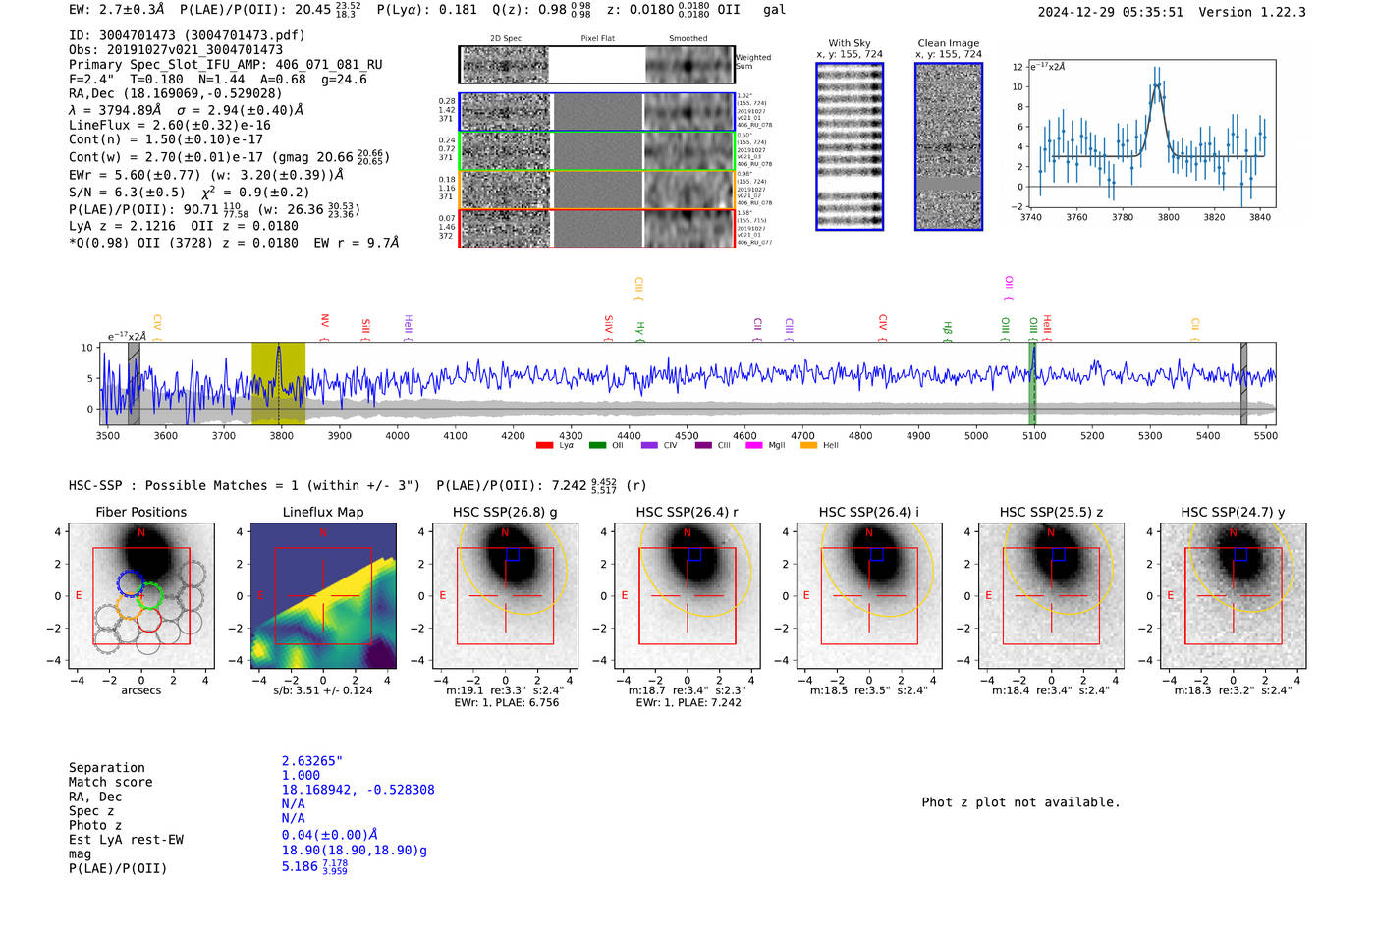Click the orange CIII line label above spectrum
The width and height of the screenshot is (1375, 936).
(x=638, y=288)
